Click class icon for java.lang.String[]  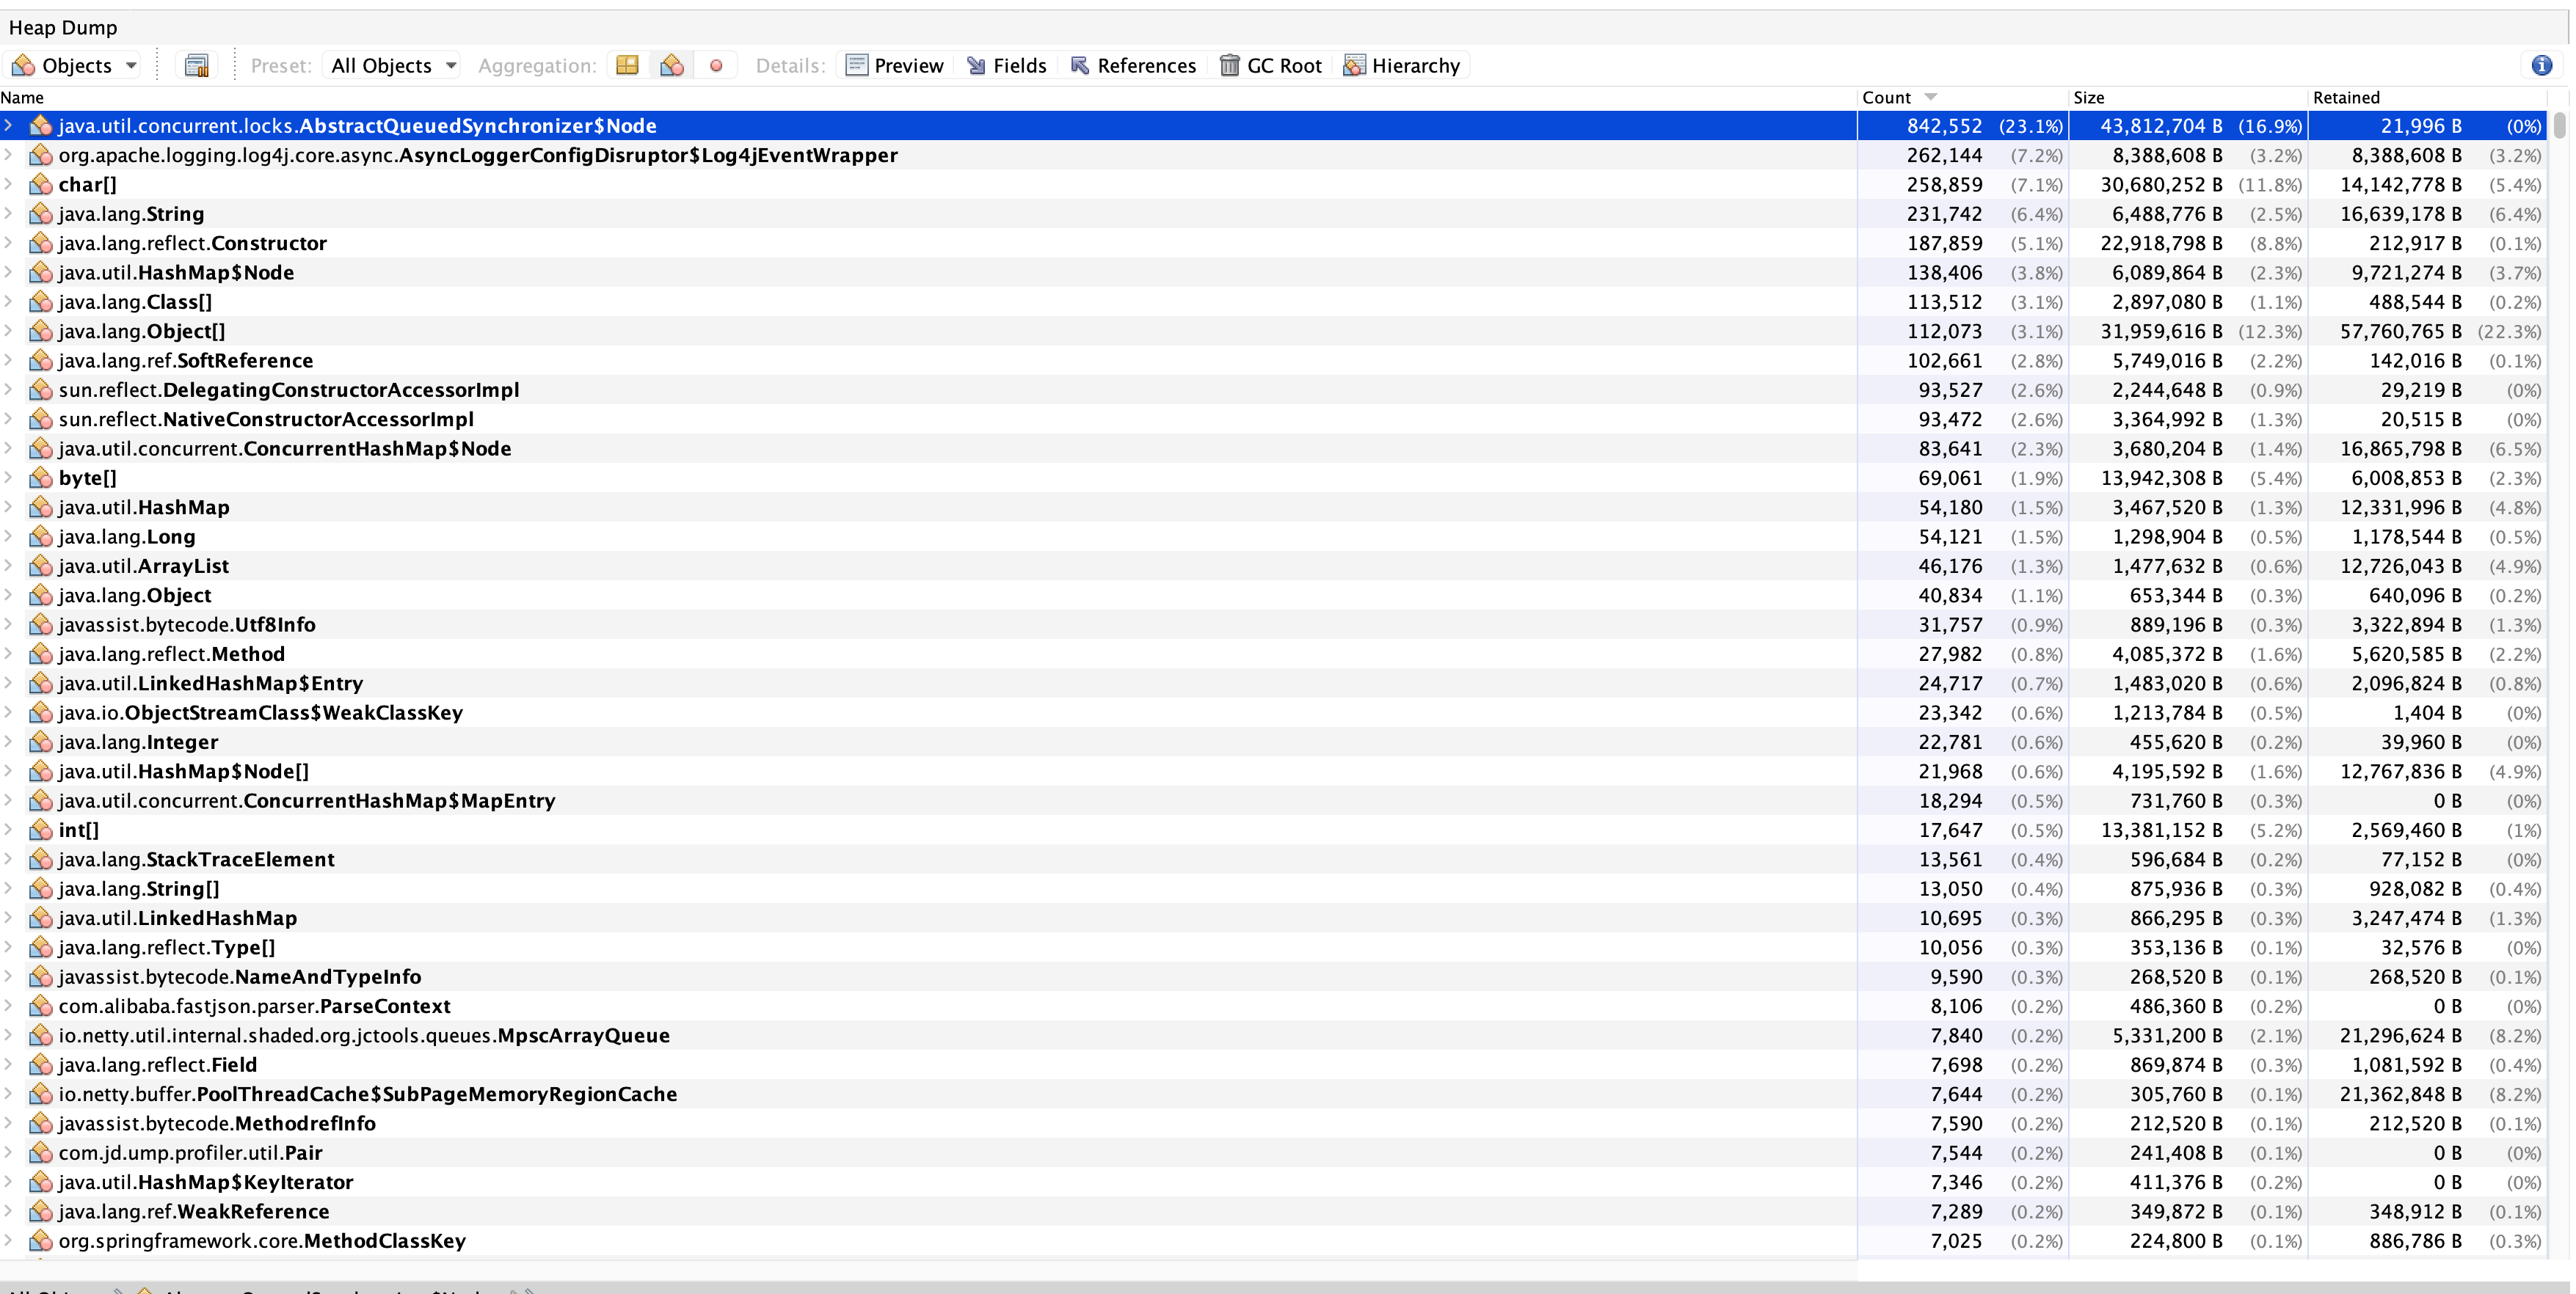(41, 888)
